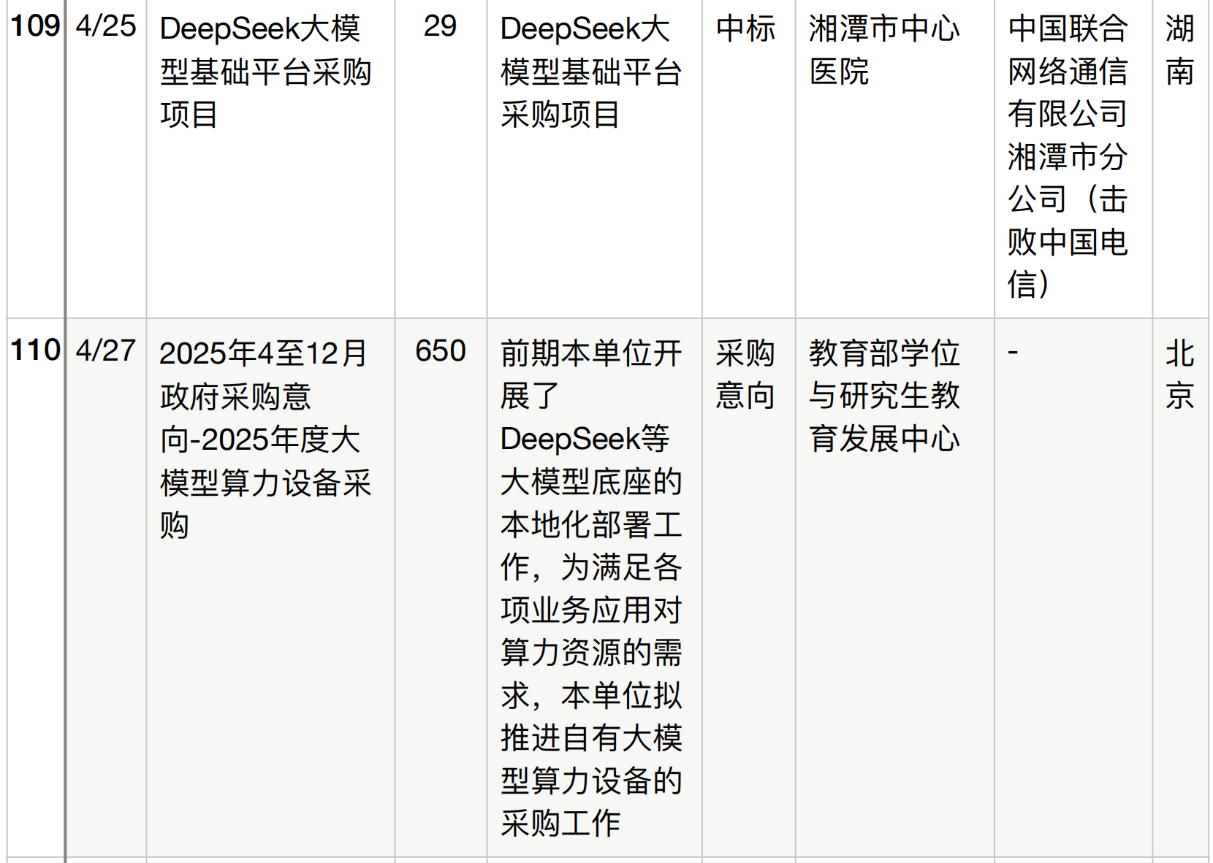Select the 湘潭市中心医院 cell
This screenshot has height=863, width=1213.
[884, 51]
